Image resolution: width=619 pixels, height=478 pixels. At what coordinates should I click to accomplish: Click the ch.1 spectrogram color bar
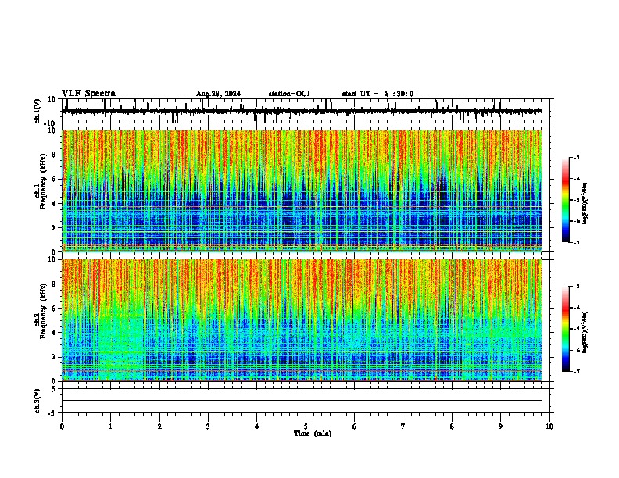tap(565, 200)
